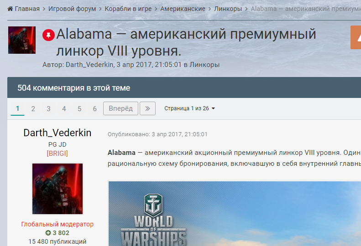
Task: Jump to page 6 of comments
Action: 95,108
